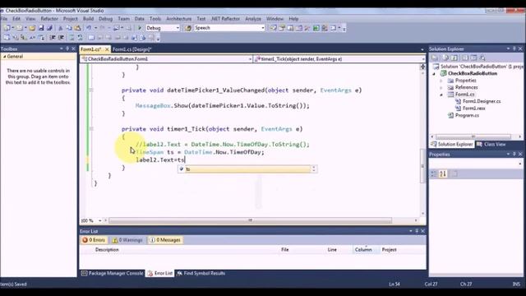Click auto-hide pin of Properties panel

click(514, 154)
